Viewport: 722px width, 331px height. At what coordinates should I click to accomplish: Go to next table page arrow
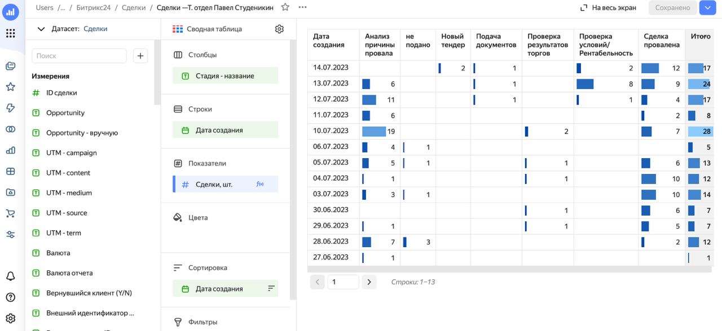(369, 282)
